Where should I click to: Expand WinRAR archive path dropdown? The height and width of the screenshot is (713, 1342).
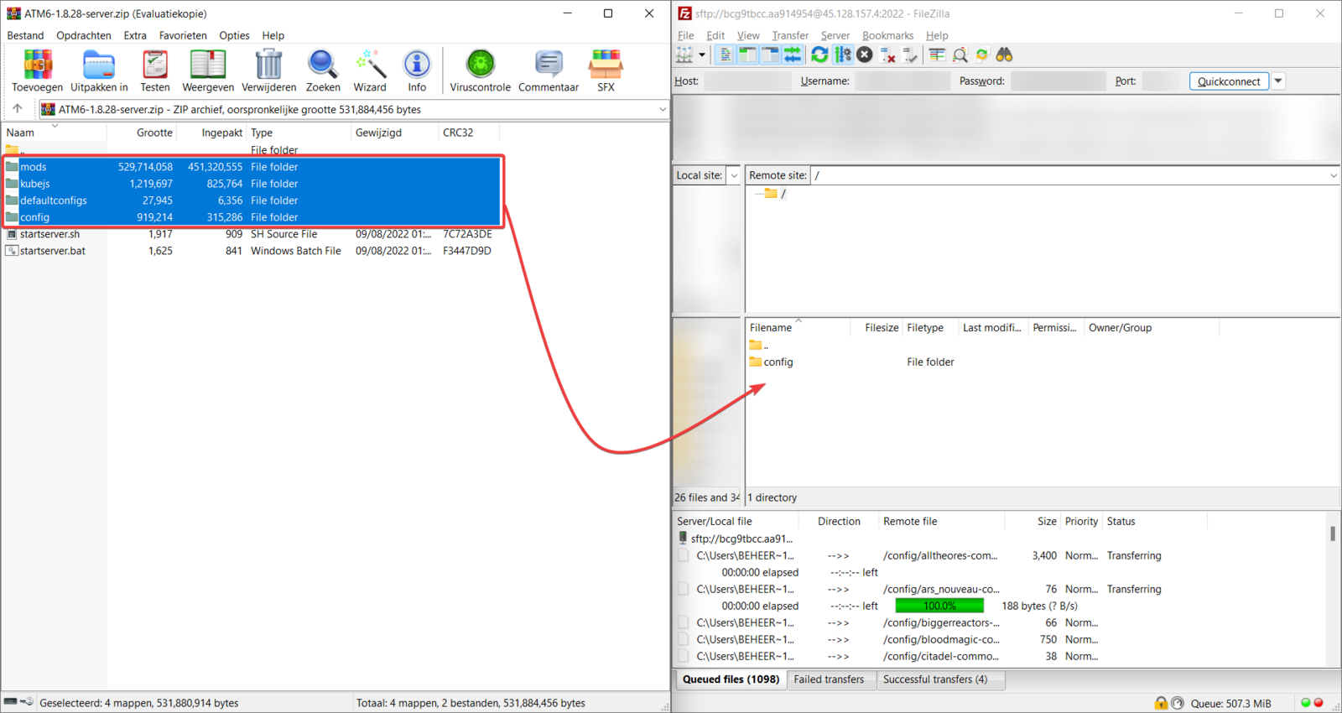tap(662, 109)
